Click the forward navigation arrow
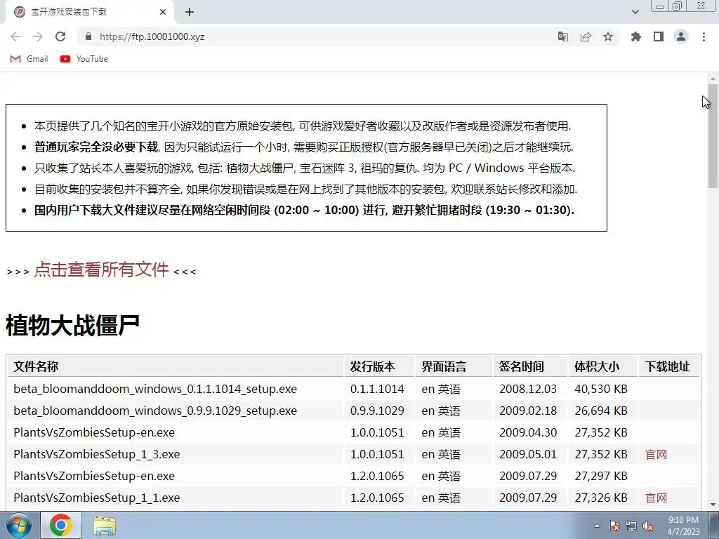Image resolution: width=719 pixels, height=539 pixels. pos(38,36)
